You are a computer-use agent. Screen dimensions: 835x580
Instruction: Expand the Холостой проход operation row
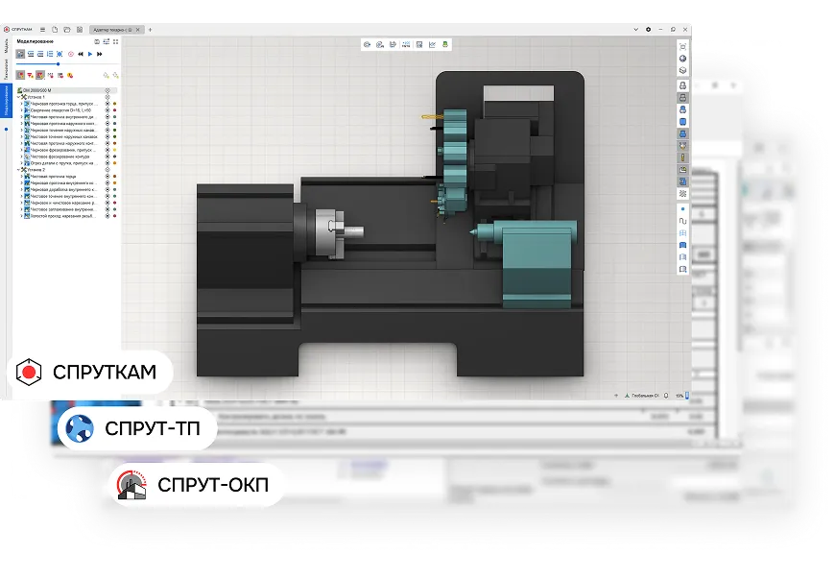point(22,216)
